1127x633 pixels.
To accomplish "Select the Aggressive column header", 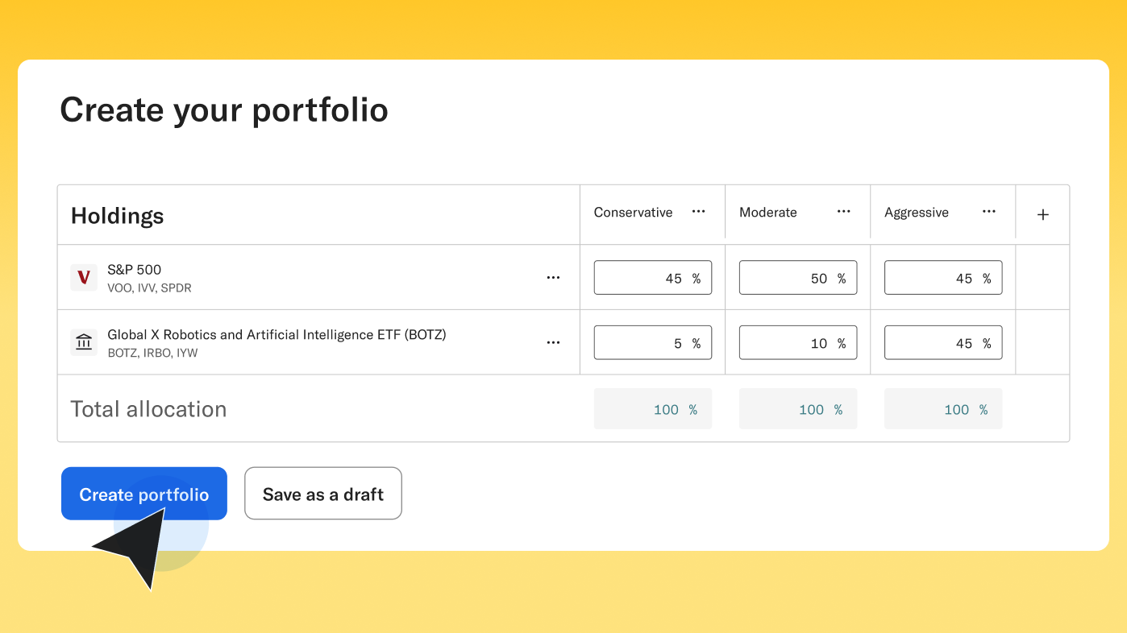I will (917, 213).
